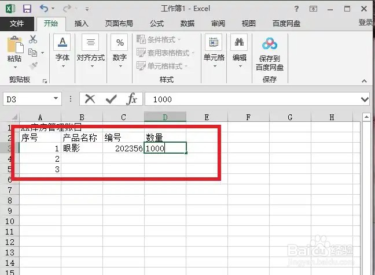
Task: Open the Undo history dropdown arrow
Action: tap(53, 9)
